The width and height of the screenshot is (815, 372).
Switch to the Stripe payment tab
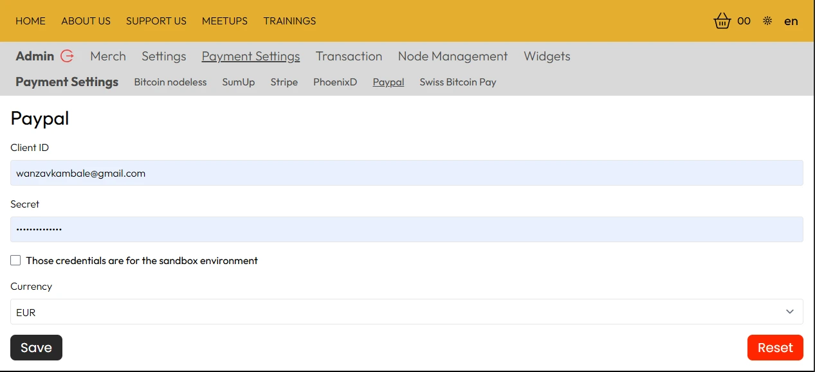[x=284, y=82]
